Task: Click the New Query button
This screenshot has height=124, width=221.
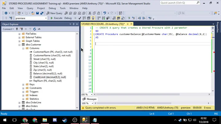Action: click(54, 13)
